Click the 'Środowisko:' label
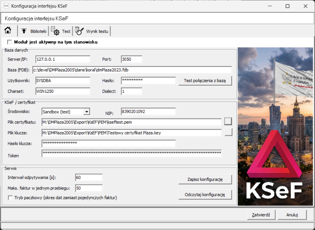The height and width of the screenshot is (230, 315). (19, 112)
